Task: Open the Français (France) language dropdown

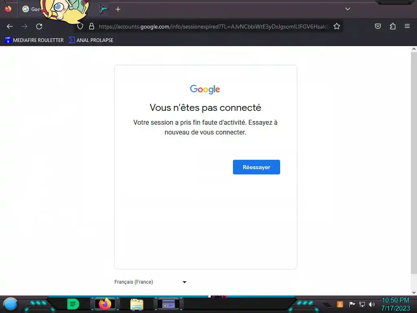Action: [151, 282]
